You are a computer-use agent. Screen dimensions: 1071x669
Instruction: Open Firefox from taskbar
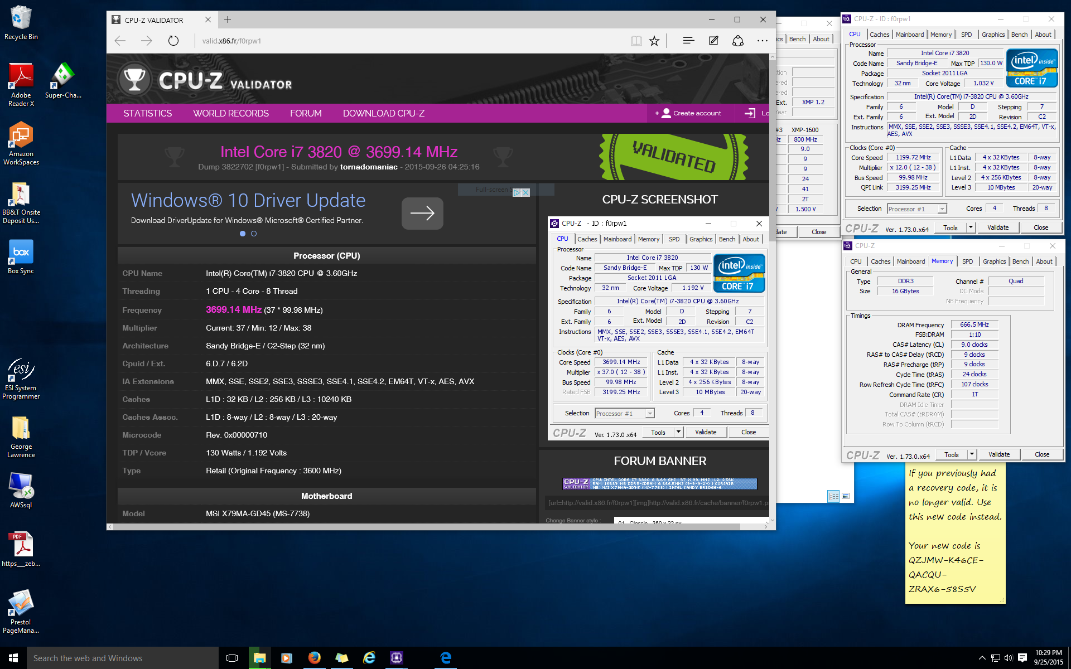(314, 658)
